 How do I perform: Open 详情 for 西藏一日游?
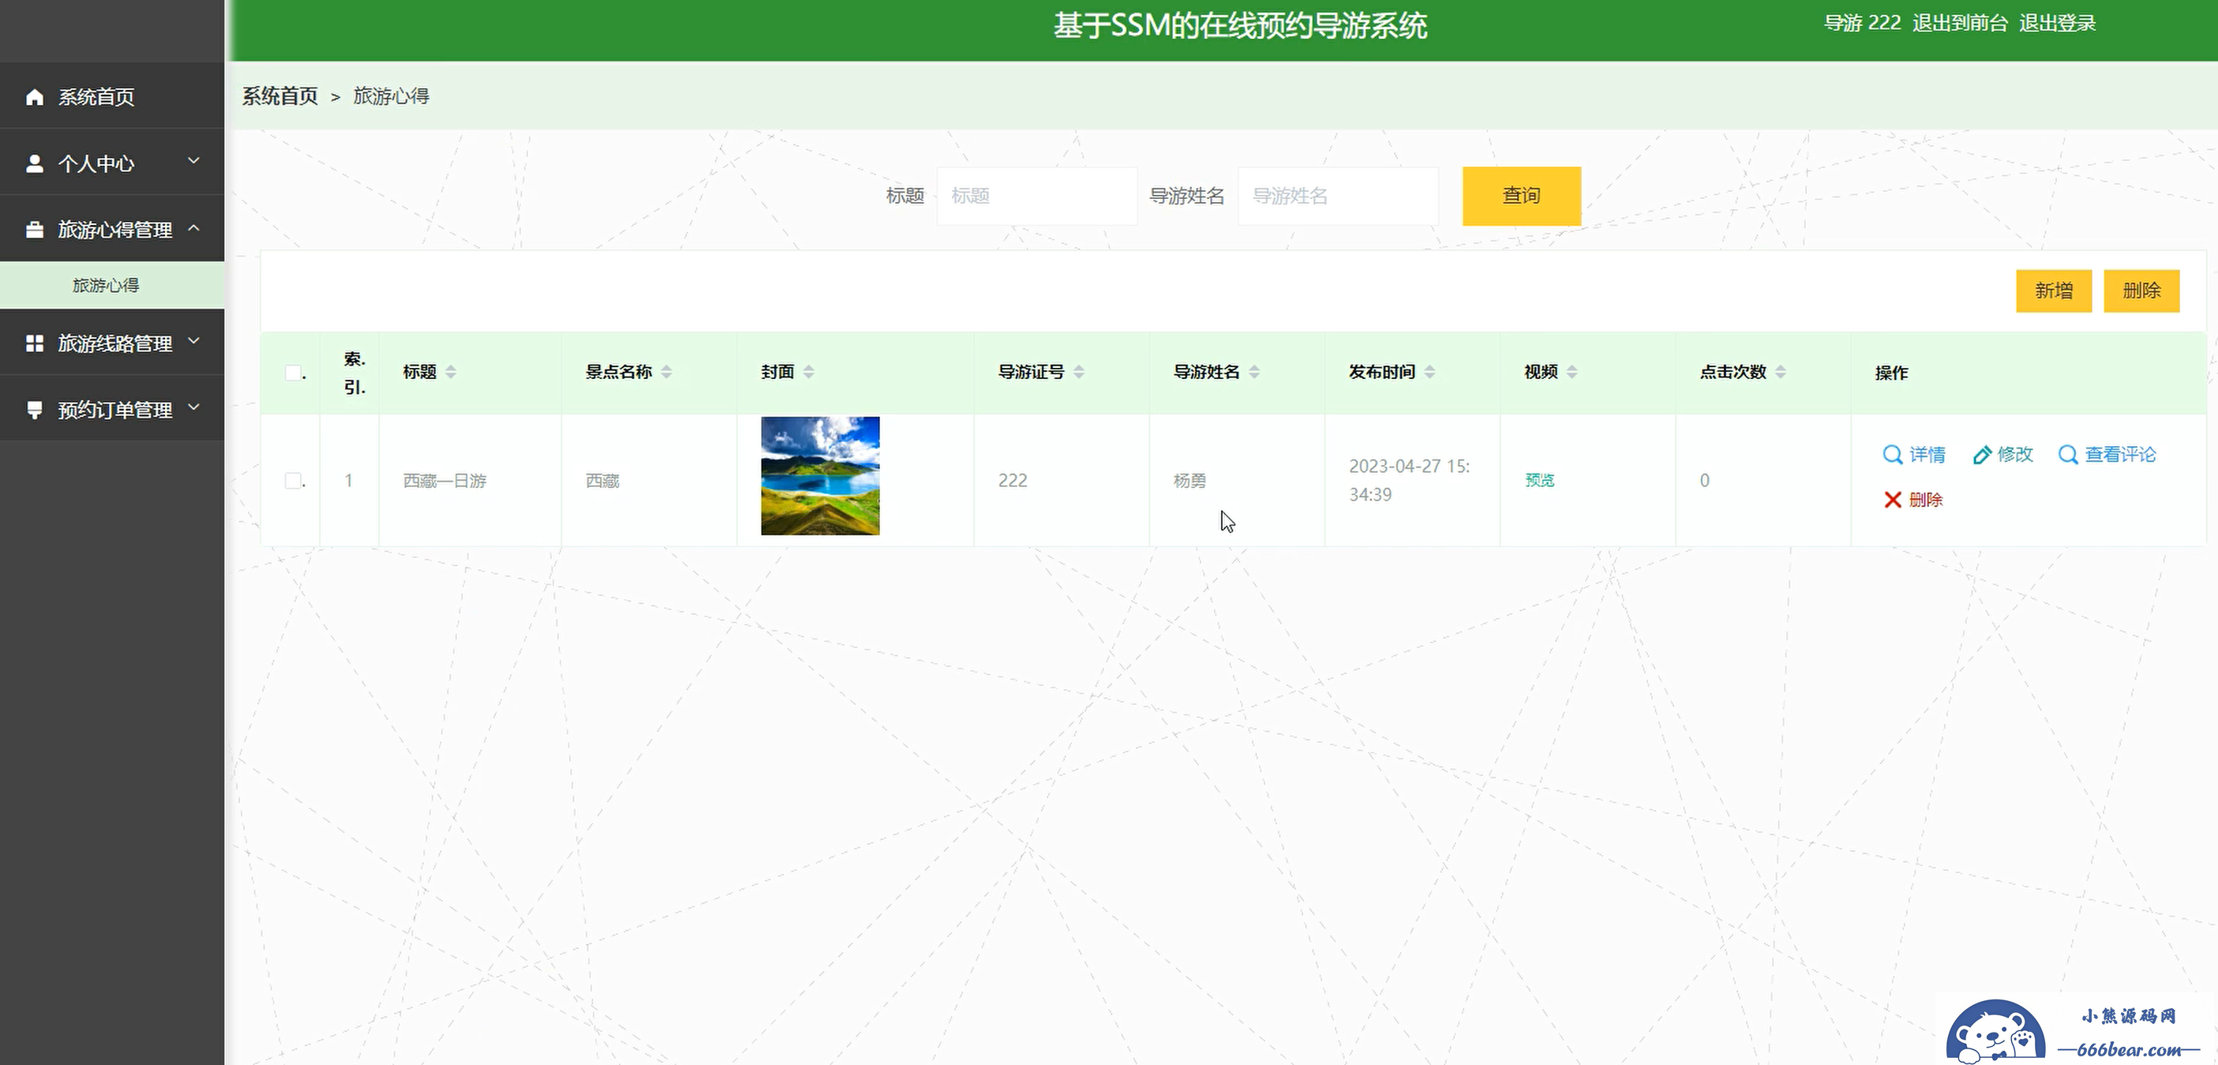[x=1914, y=455]
